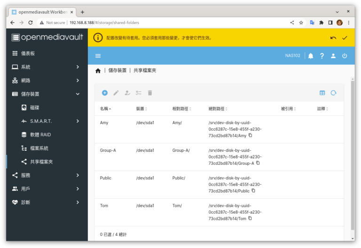The width and height of the screenshot is (361, 248).
Task: Select the Tom folder row
Action: [219, 212]
